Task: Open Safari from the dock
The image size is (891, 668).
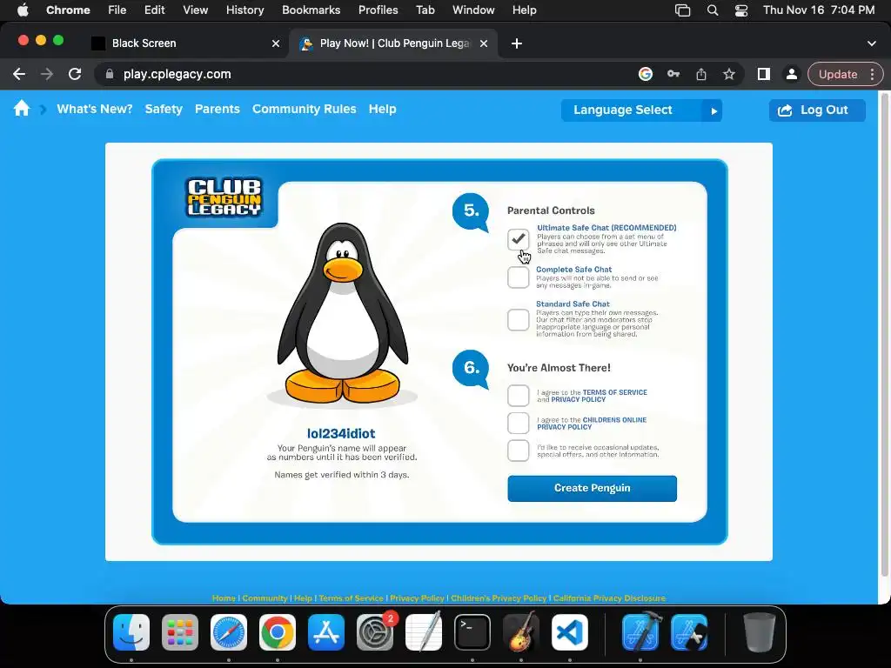Action: pos(229,632)
